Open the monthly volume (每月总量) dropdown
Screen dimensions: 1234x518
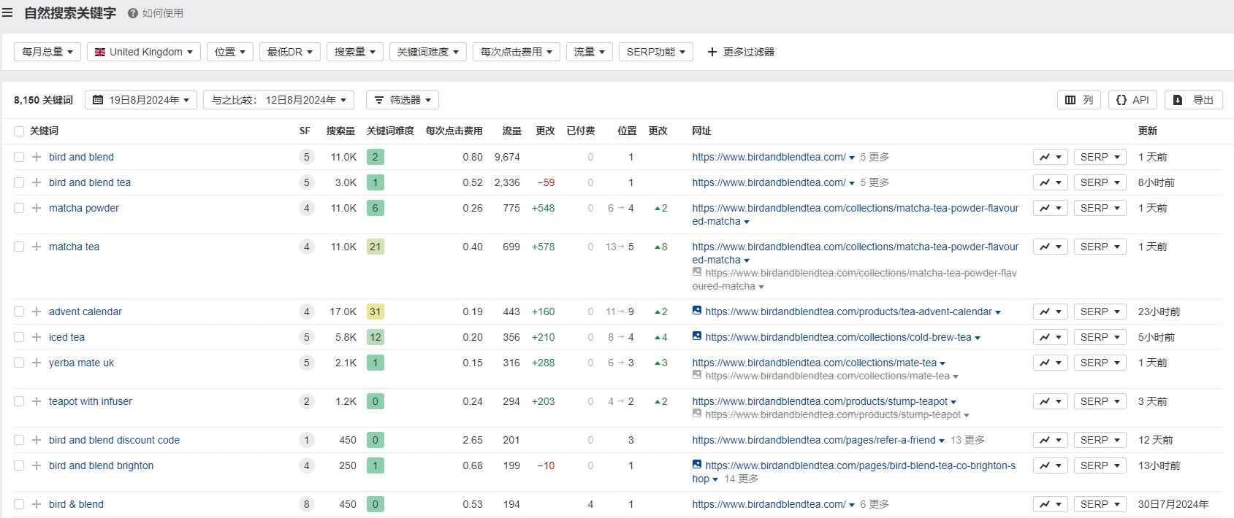[47, 52]
